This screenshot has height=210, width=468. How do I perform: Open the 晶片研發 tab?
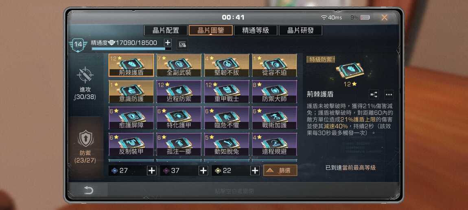(x=301, y=30)
